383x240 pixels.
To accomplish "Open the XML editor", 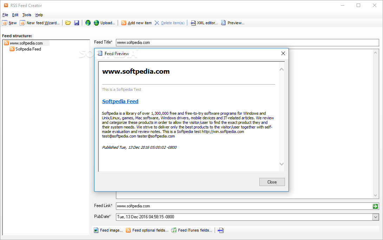I will tap(204, 23).
